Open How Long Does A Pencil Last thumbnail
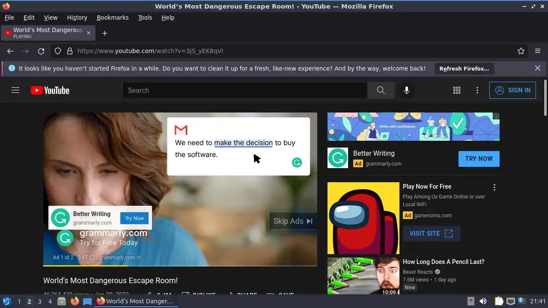 [x=363, y=276]
